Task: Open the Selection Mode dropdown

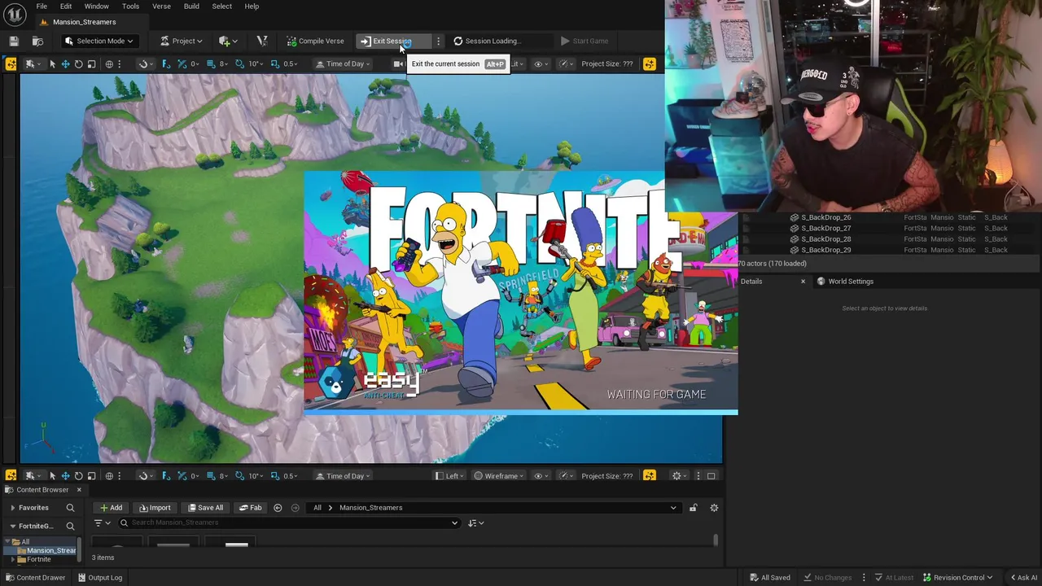Action: tap(99, 41)
